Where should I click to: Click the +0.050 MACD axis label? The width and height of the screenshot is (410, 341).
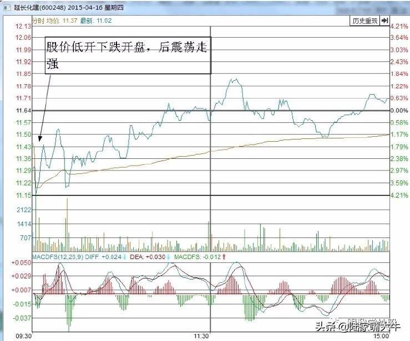pos(21,263)
